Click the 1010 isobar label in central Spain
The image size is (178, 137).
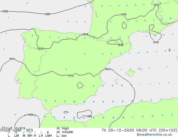[70, 75]
